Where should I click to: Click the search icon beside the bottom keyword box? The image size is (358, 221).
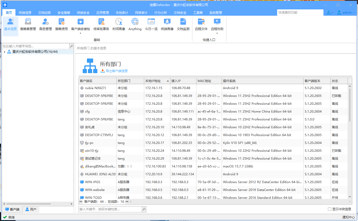[x=144, y=209]
